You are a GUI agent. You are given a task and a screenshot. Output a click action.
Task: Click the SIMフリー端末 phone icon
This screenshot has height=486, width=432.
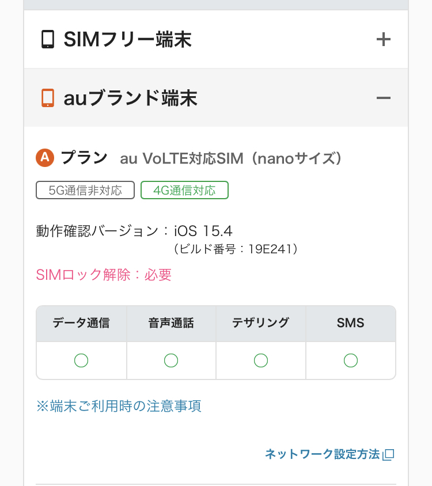48,40
